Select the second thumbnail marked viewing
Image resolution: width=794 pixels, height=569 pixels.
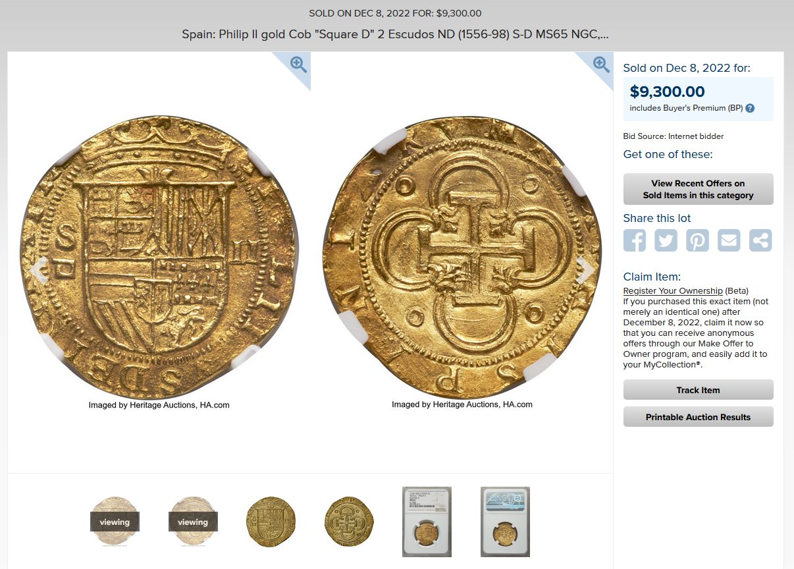tap(193, 522)
